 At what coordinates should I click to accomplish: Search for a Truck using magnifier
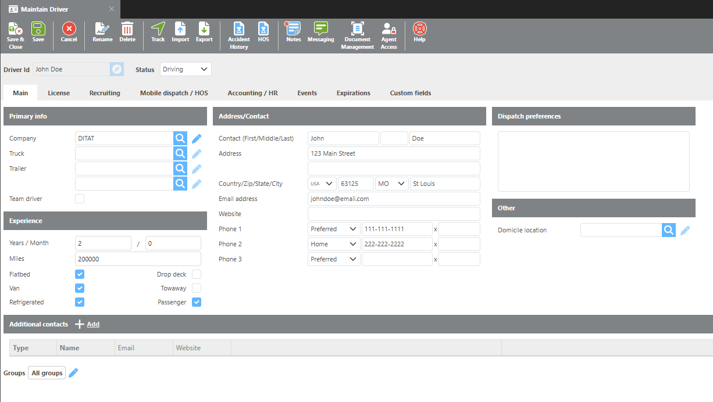click(180, 153)
